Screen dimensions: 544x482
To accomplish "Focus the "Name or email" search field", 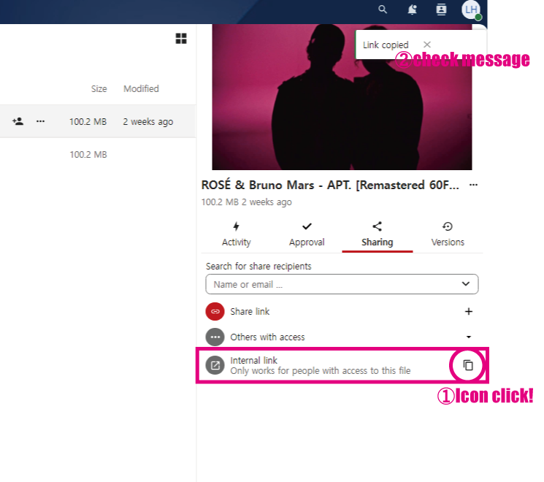I will [332, 284].
